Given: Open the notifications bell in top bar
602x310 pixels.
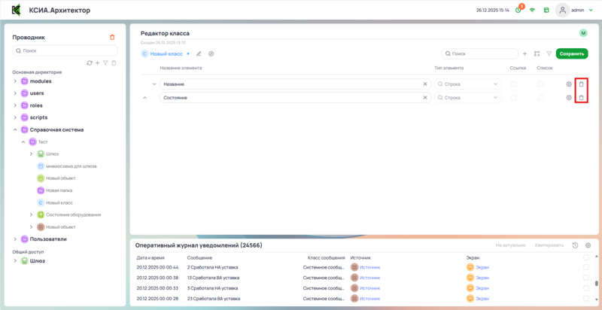Looking at the screenshot, I should click(x=518, y=11).
